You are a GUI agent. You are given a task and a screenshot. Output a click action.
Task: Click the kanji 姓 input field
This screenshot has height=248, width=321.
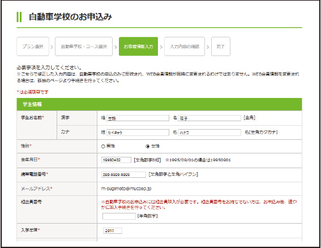click(x=138, y=118)
